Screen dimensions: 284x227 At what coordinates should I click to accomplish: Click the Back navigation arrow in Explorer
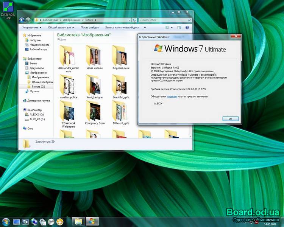click(22, 20)
